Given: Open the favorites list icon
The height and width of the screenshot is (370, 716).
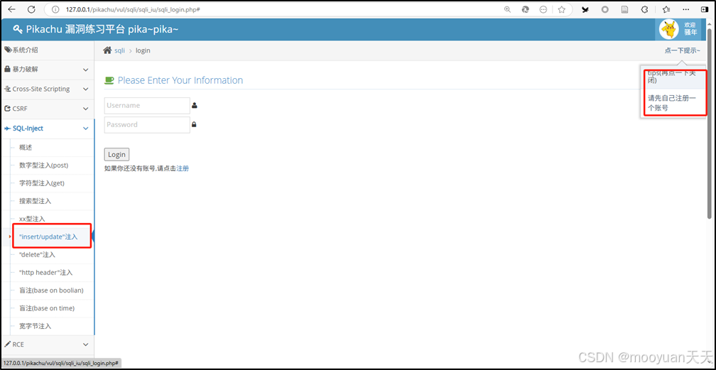Looking at the screenshot, I should click(666, 9).
